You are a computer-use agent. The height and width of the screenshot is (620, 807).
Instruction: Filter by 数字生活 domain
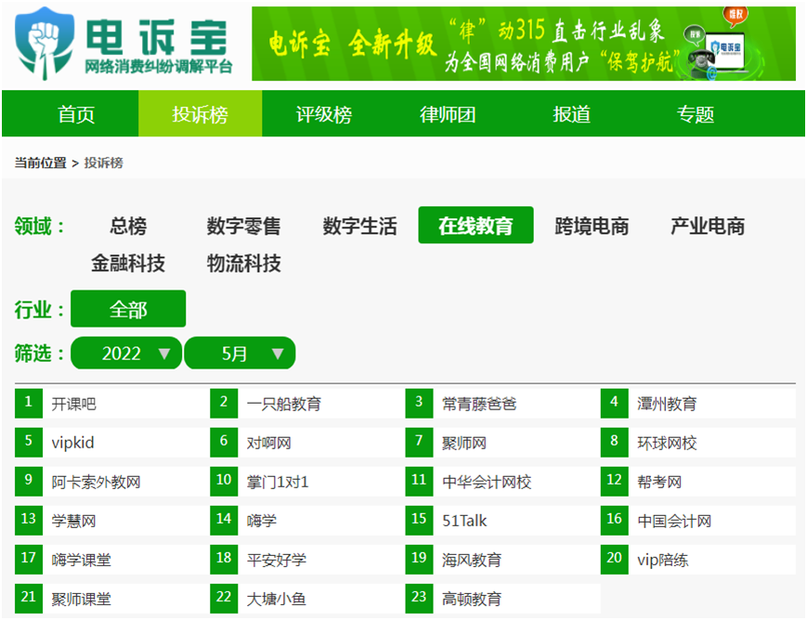(359, 226)
